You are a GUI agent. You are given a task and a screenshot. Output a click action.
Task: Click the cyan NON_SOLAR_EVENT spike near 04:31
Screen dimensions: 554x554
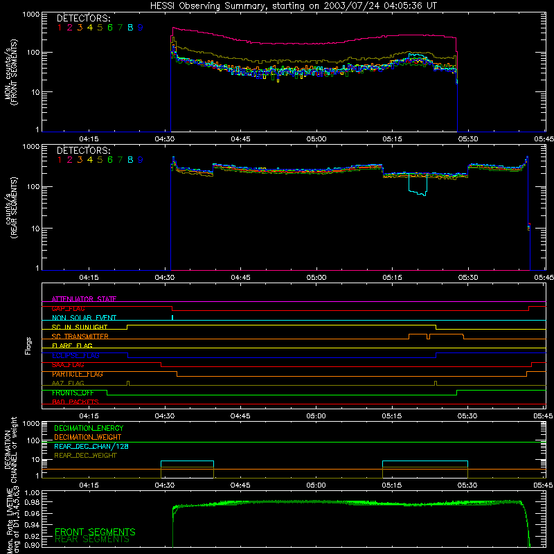pos(172,317)
